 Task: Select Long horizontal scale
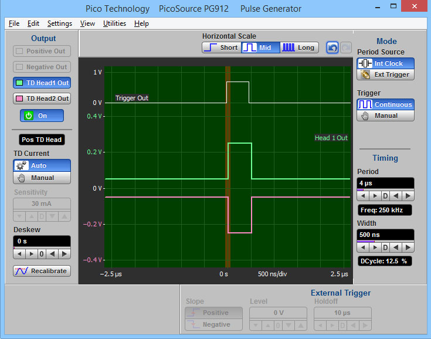point(298,48)
